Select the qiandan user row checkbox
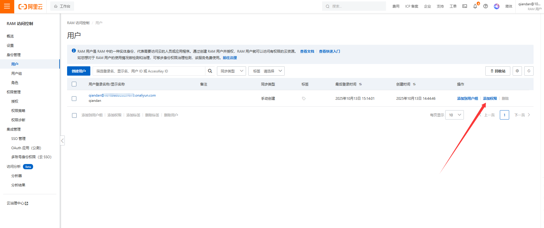544x228 pixels. 74,99
